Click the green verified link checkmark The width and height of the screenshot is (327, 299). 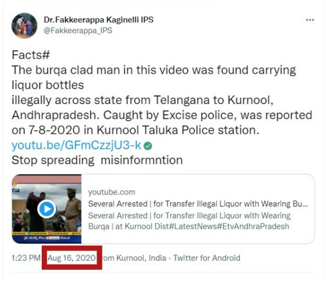coord(148,146)
